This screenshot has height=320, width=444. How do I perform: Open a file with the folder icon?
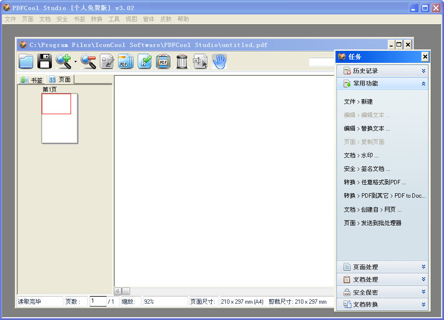(26, 61)
